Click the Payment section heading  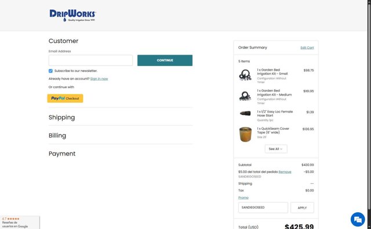tap(62, 154)
